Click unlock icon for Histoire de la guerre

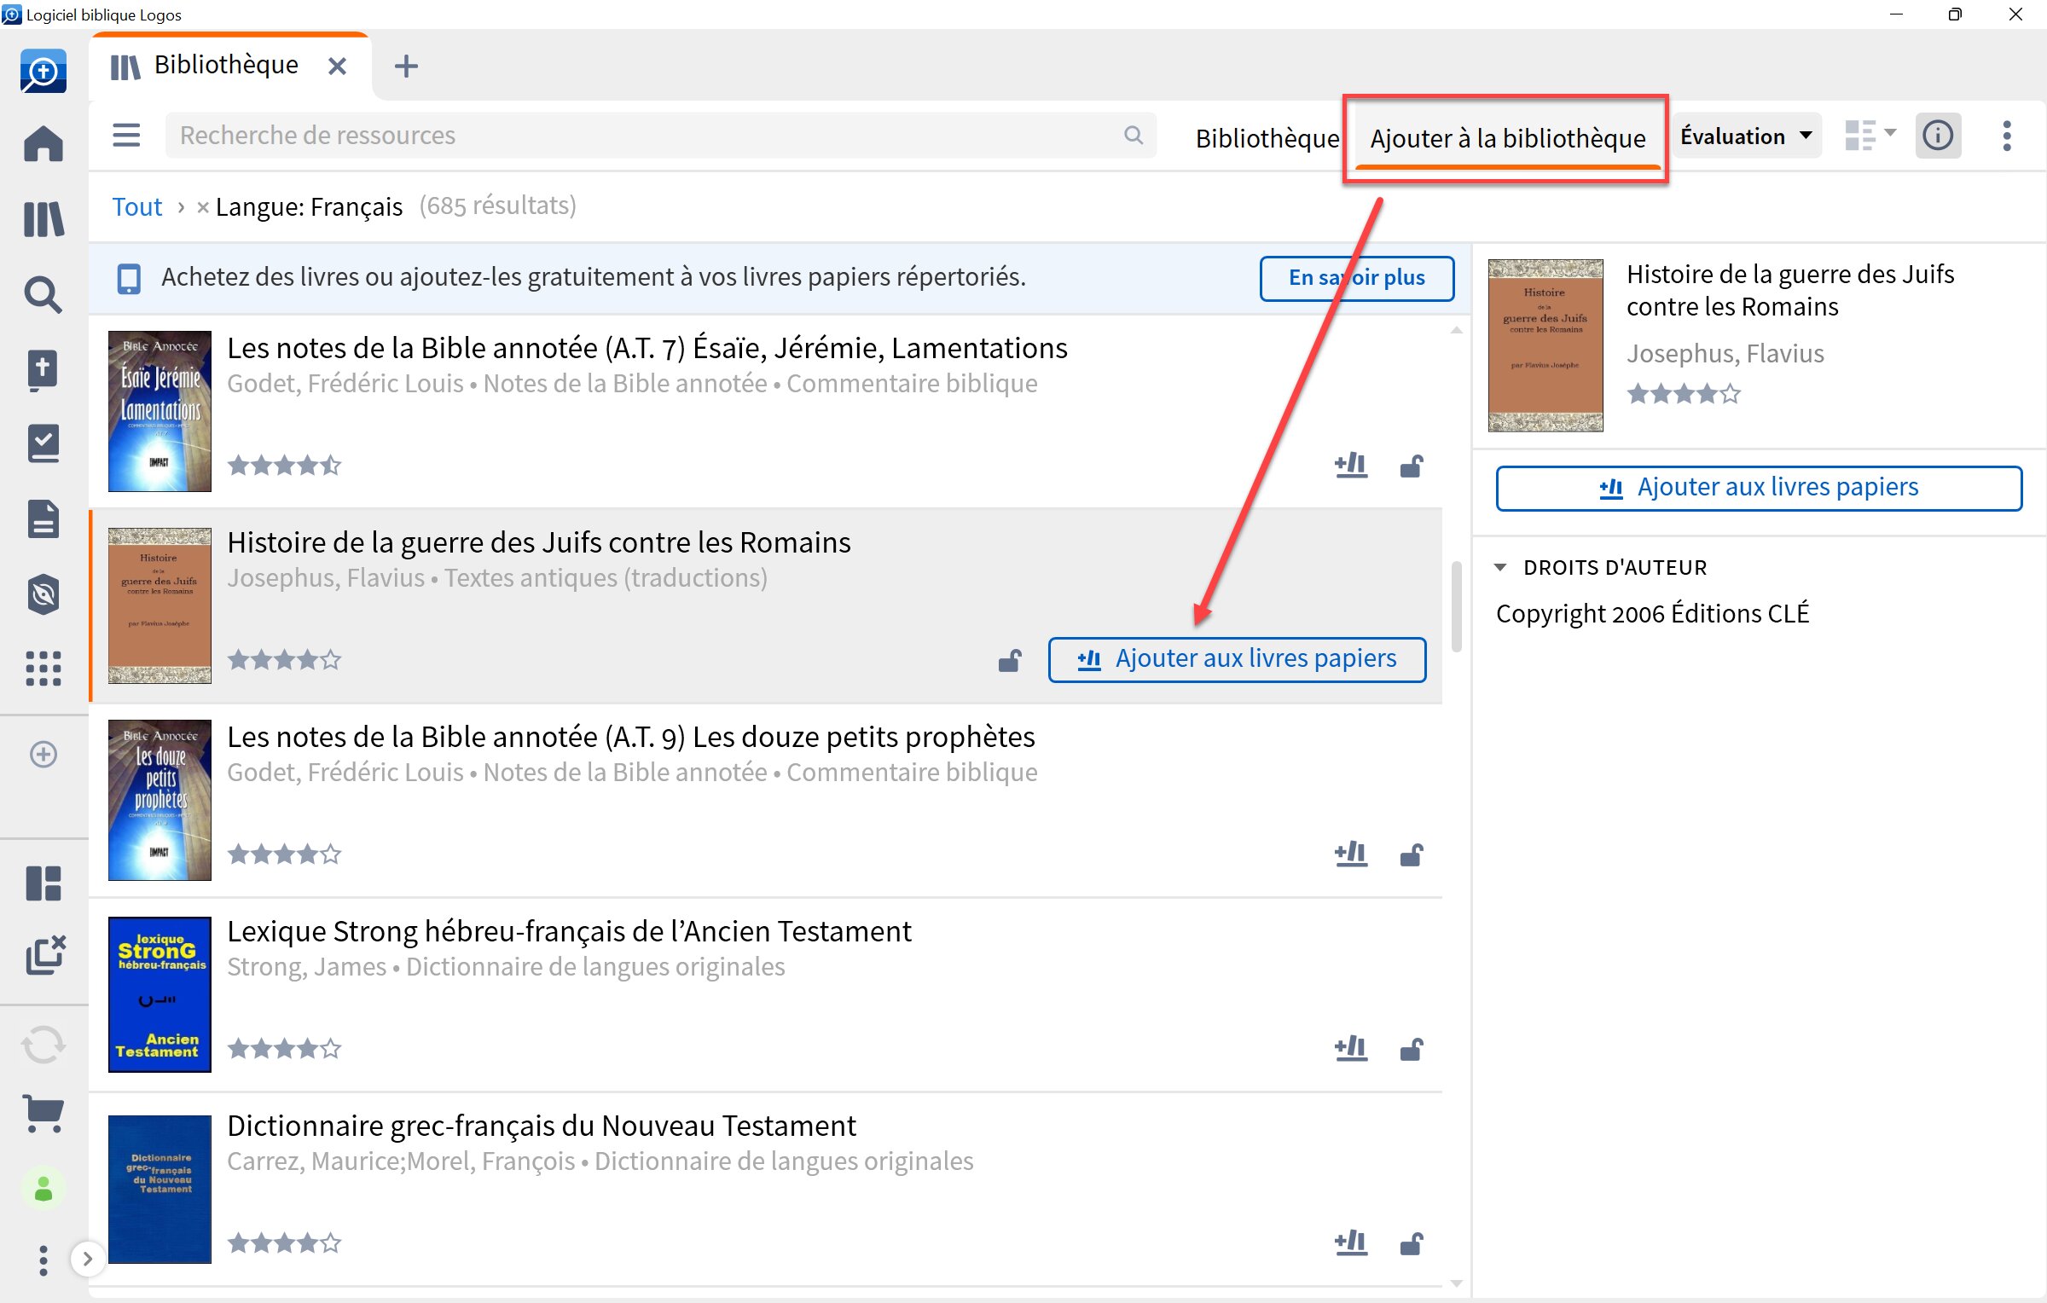pyautogui.click(x=1010, y=660)
